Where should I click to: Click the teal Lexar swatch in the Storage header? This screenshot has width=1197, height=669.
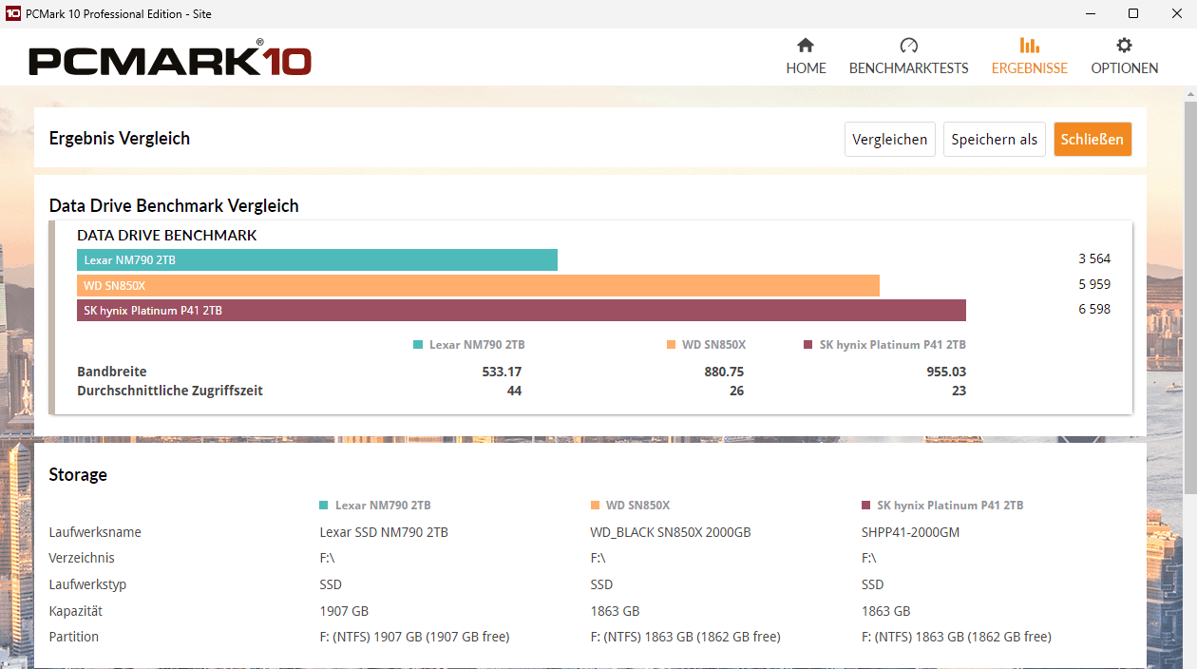click(325, 506)
